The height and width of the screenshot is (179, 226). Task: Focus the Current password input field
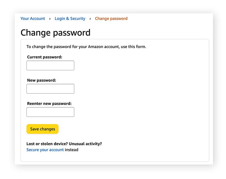(50, 66)
